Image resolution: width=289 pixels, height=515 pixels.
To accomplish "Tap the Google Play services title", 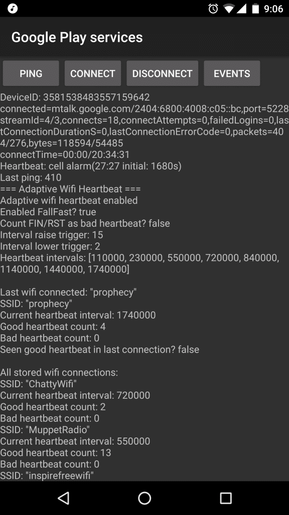I will point(75,37).
